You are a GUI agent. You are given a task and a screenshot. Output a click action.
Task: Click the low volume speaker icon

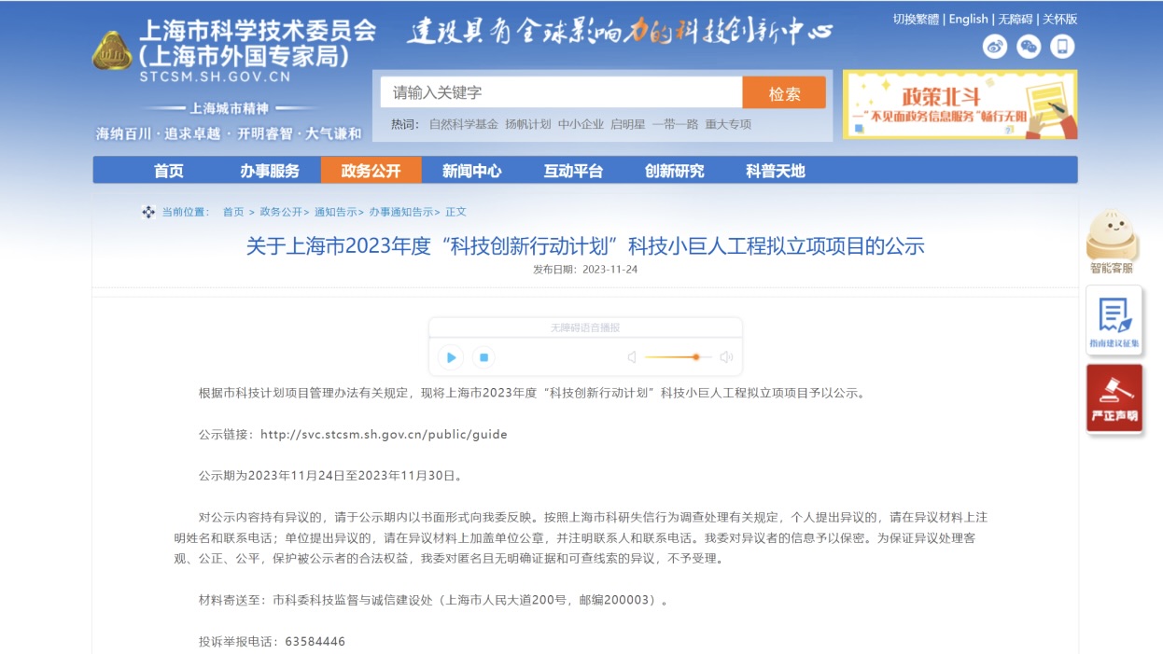click(x=632, y=357)
